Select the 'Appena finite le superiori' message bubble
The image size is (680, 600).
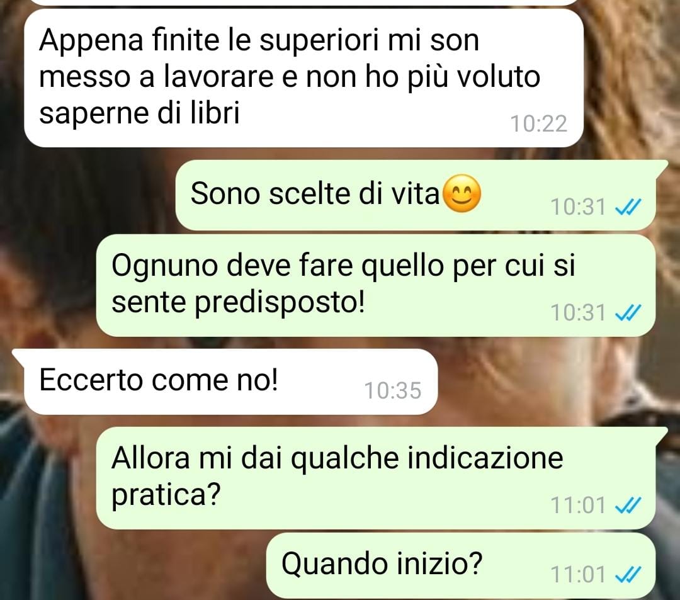303,79
